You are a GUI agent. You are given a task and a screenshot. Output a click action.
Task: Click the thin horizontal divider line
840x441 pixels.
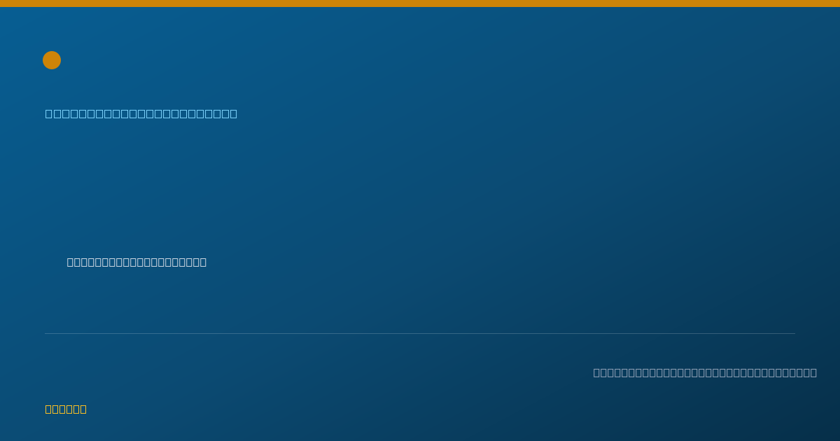[420, 333]
